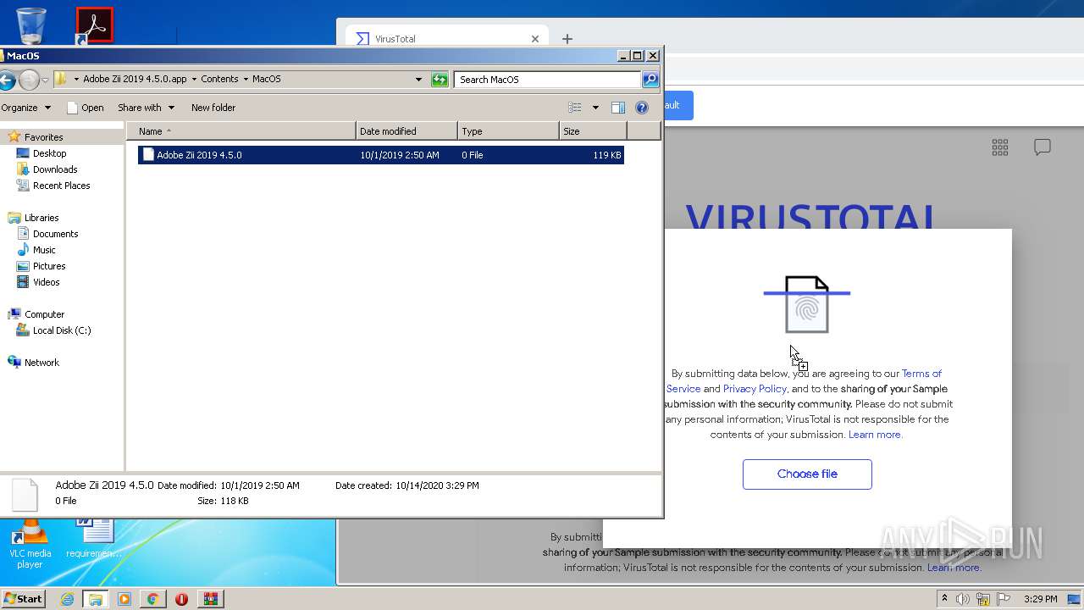Click the Explorer forward navigation arrow
The image size is (1084, 610).
pyautogui.click(x=29, y=80)
